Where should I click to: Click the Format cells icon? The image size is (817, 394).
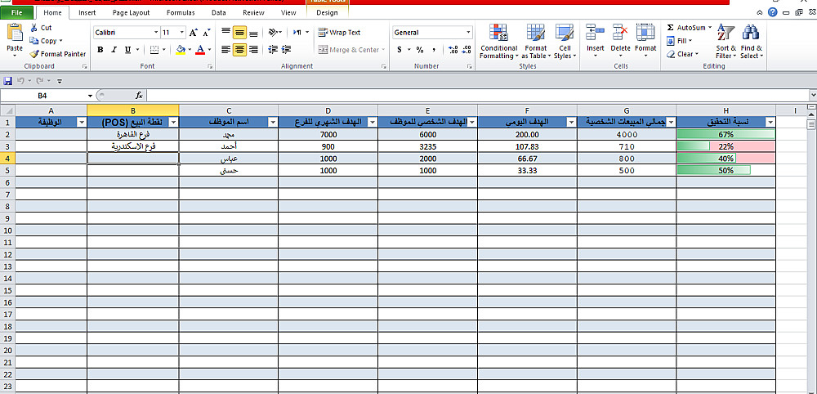click(645, 33)
